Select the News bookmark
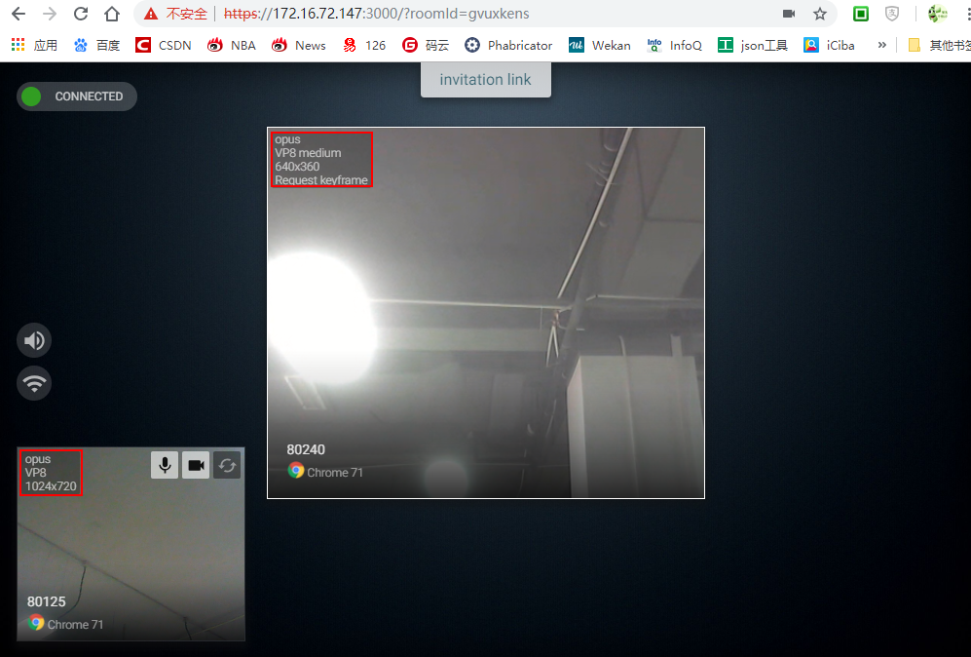 coord(298,45)
